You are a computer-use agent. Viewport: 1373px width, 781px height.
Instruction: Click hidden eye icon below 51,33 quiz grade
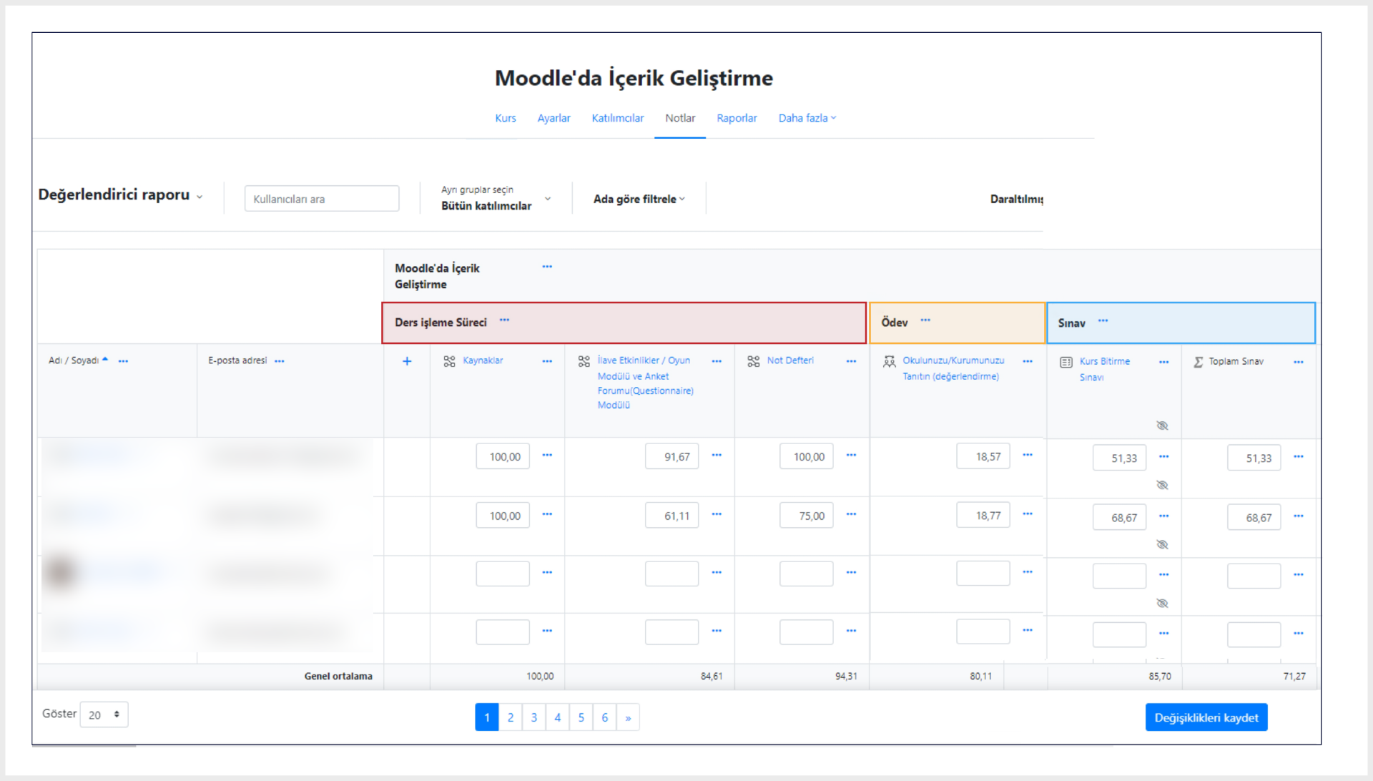click(x=1163, y=485)
